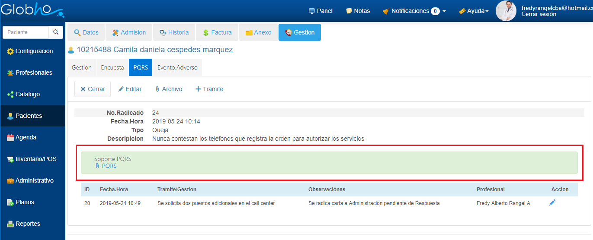This screenshot has width=593, height=240.
Task: Click Tramite to add a procedure
Action: 209,89
